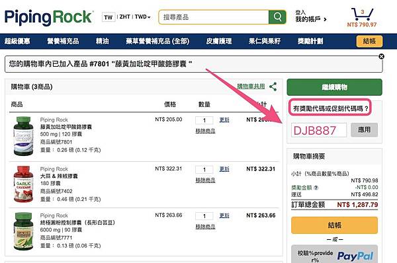Image resolution: width=397 pixels, height=263 pixels.
Task: Open 我的帳戶 account link
Action: [x=311, y=19]
